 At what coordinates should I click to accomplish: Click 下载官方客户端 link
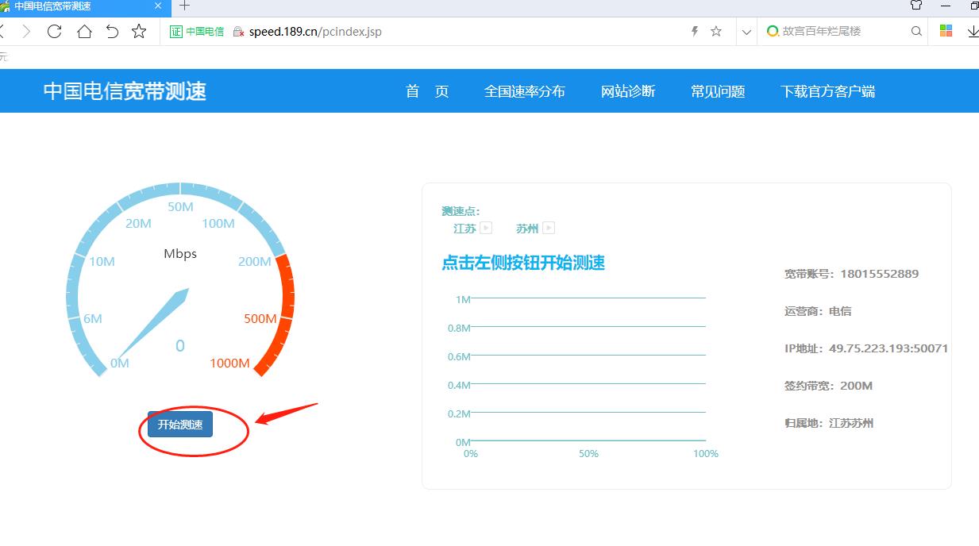828,91
